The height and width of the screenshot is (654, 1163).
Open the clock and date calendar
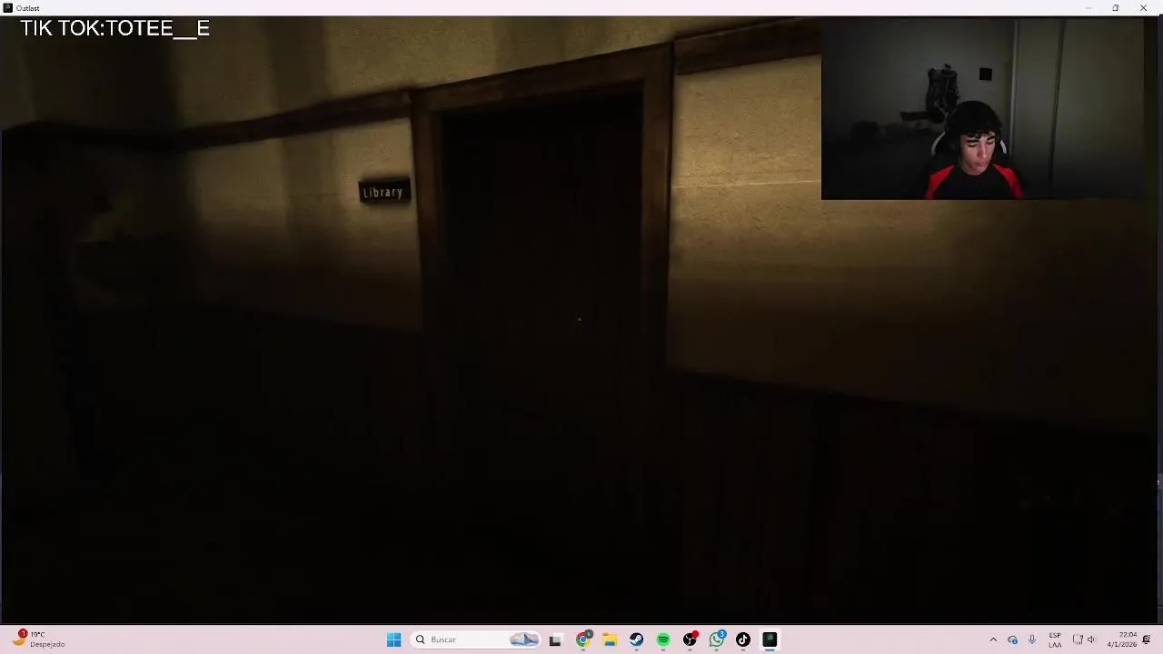(1122, 639)
